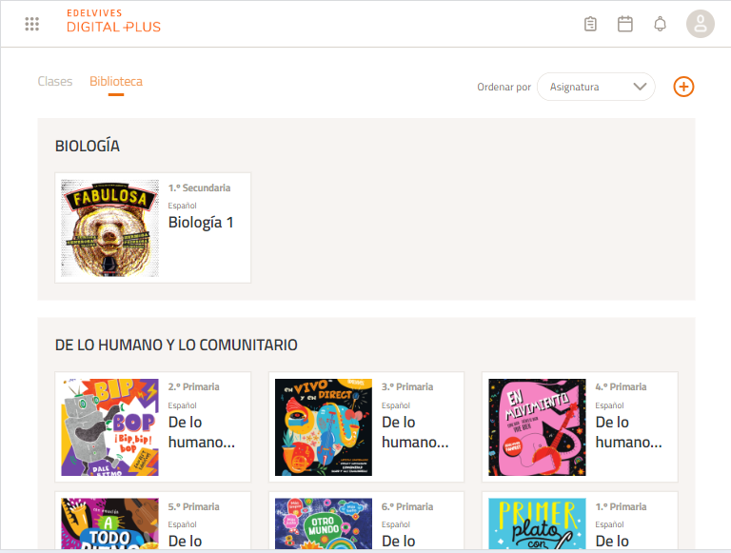
Task: Click the Edelvives Digital Plus logo
Action: tap(113, 22)
